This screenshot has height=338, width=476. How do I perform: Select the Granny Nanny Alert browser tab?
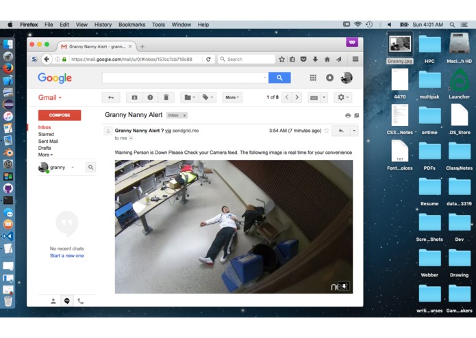[96, 47]
